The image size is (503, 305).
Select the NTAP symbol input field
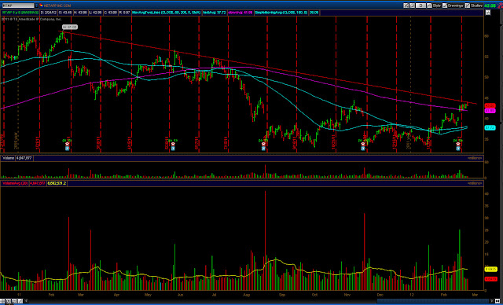coord(17,6)
